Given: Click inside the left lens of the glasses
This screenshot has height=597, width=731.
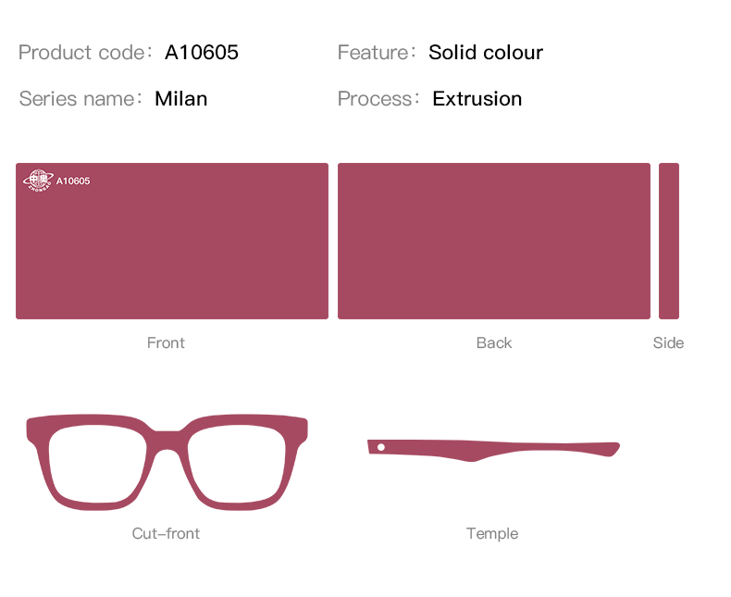Looking at the screenshot, I should pyautogui.click(x=94, y=461).
